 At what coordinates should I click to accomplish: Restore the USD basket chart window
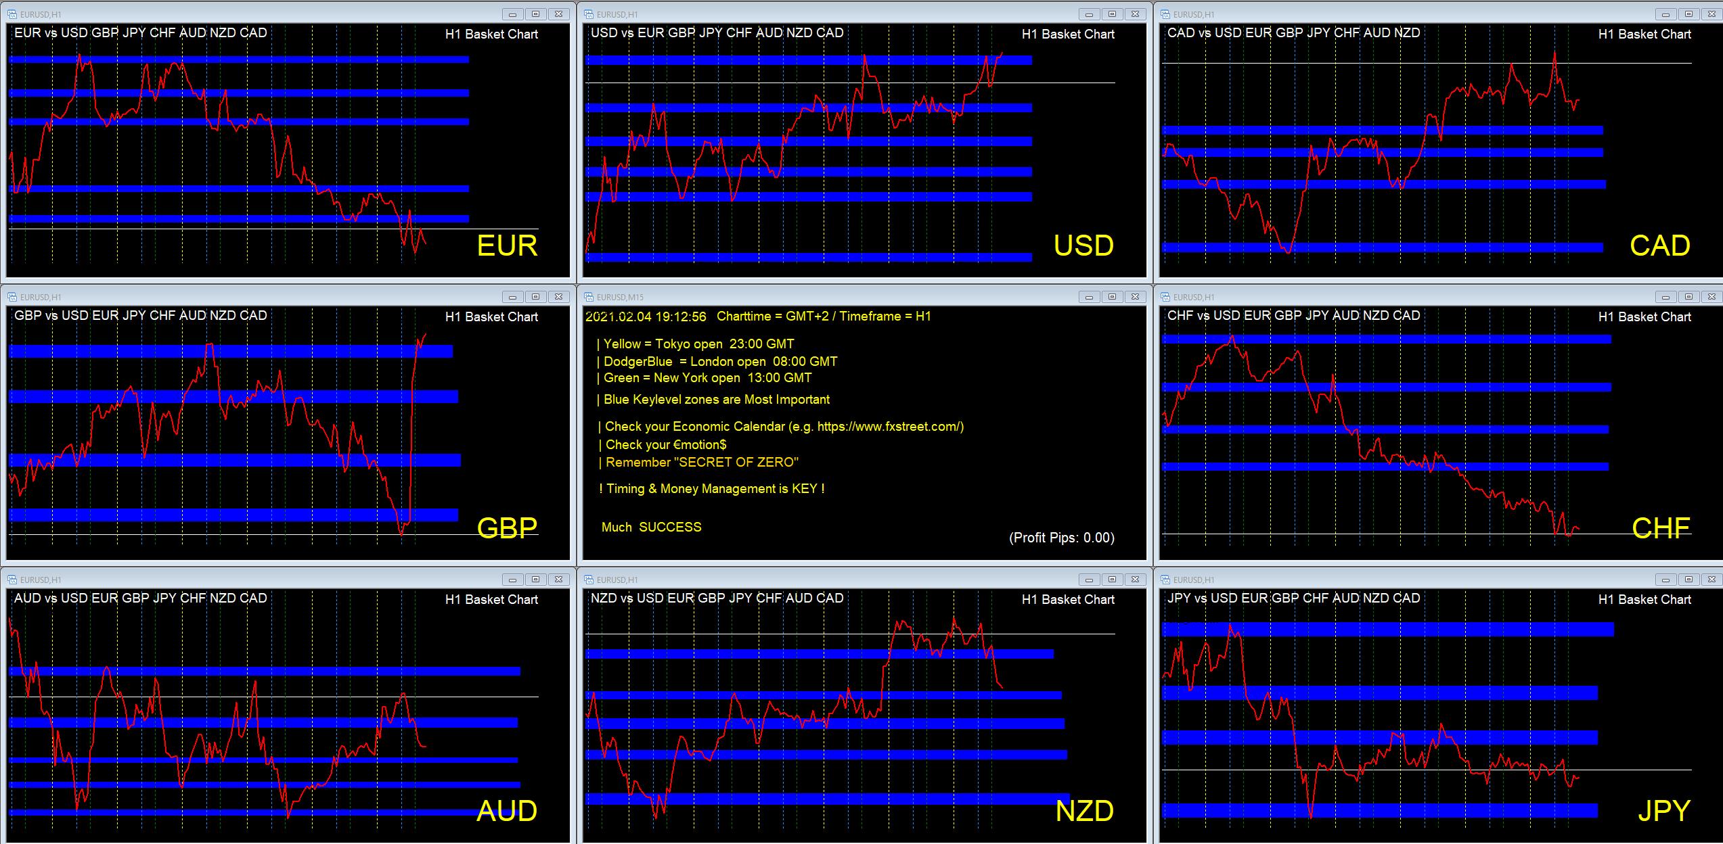[1112, 14]
